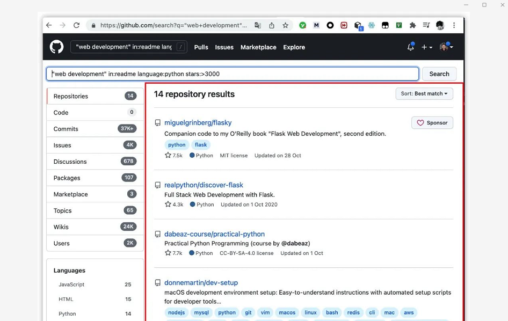
Task: Click the repo icon beside donnemartin/dev-setup
Action: (157, 283)
